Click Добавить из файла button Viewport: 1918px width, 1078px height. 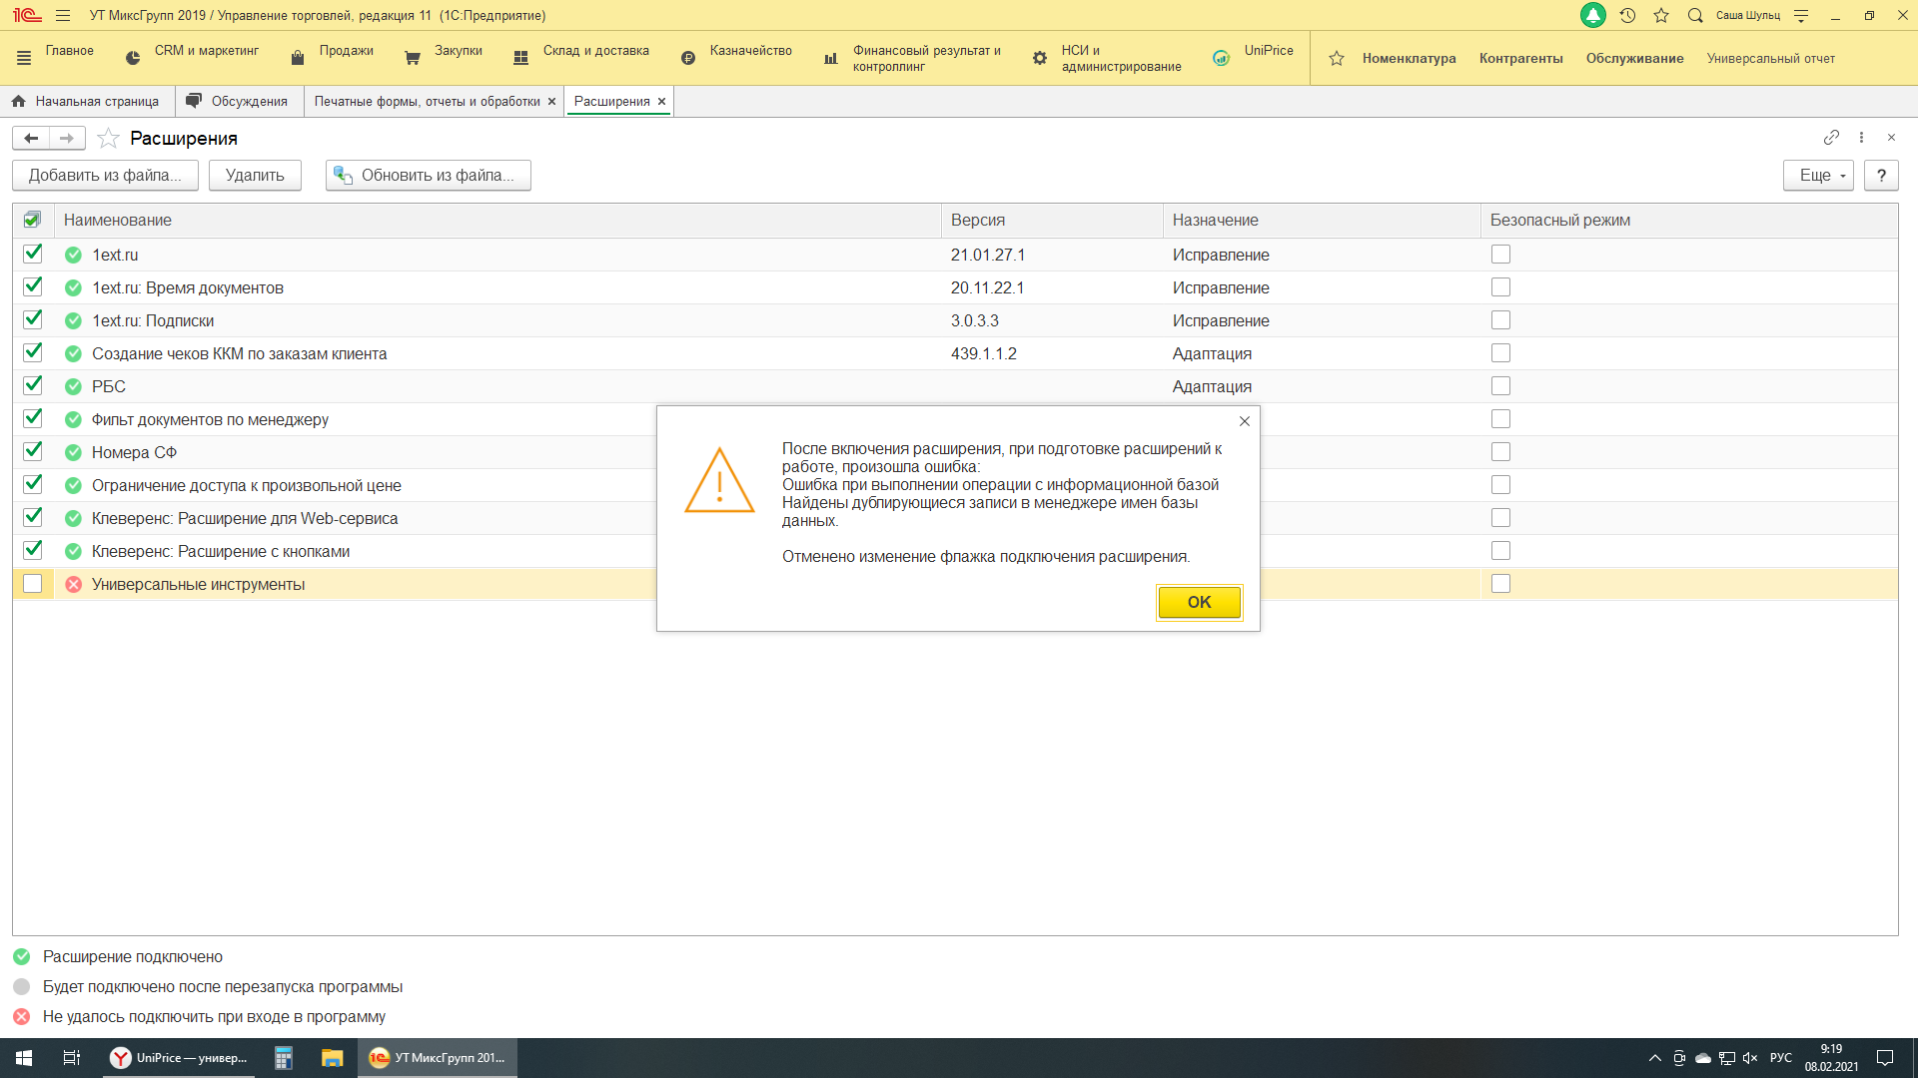click(105, 176)
